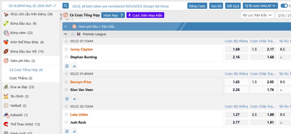Click Bảng Cược button
Image resolution: width=291 pixels, height=134 pixels.
click(x=197, y=6)
